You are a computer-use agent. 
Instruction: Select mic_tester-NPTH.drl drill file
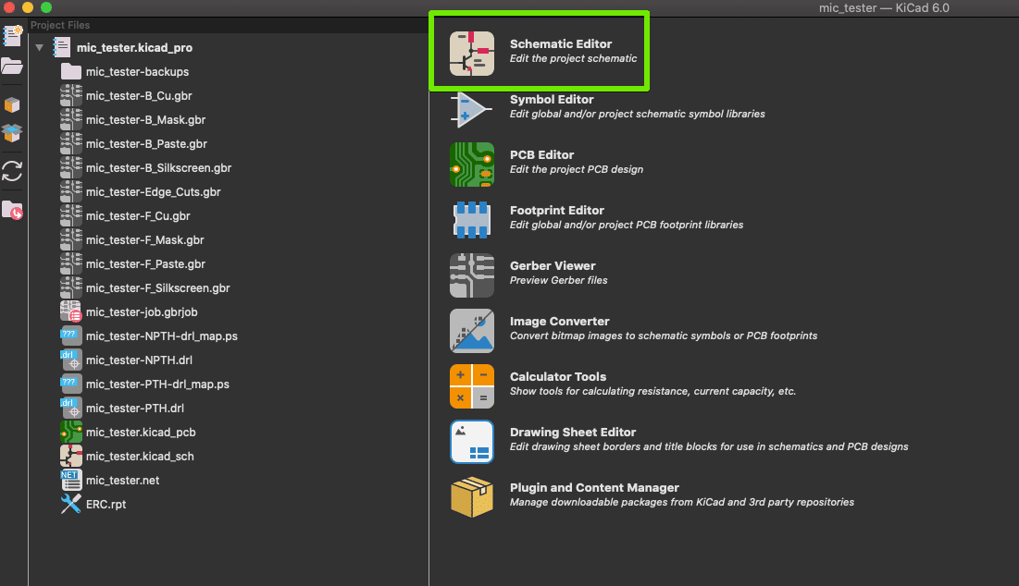(139, 360)
